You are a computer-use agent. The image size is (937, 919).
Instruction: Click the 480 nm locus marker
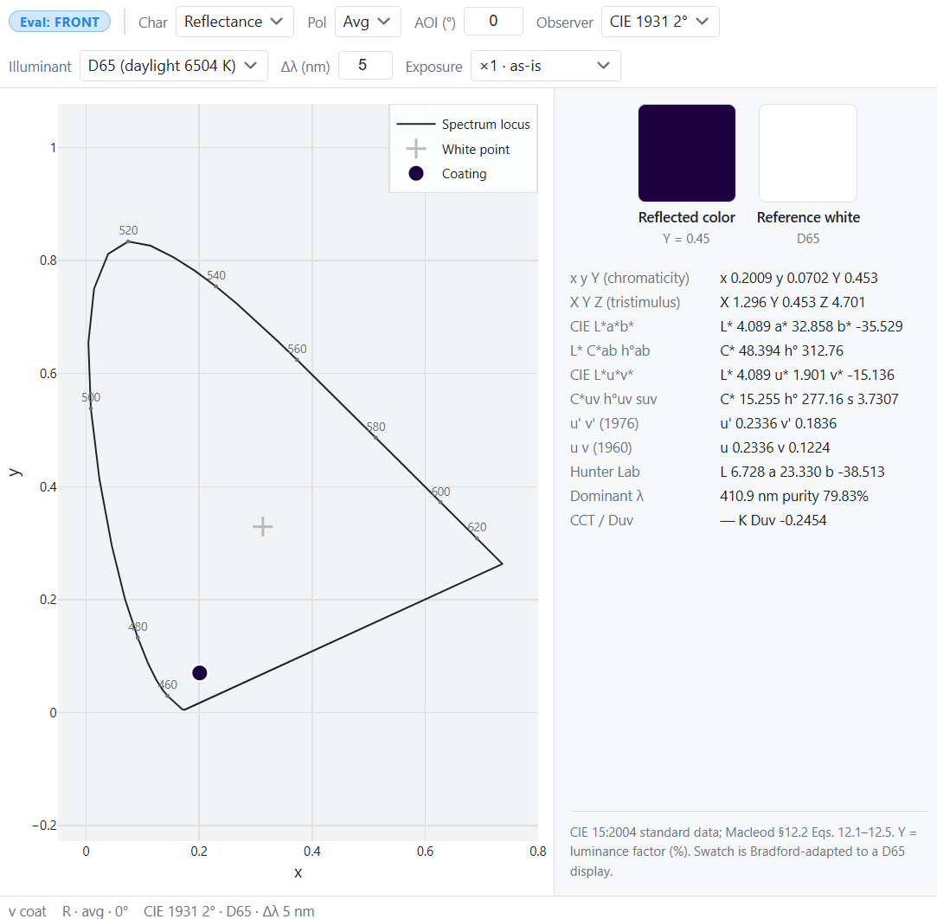click(138, 638)
